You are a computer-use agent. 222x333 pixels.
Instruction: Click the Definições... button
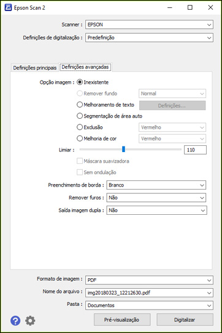pos(172,105)
